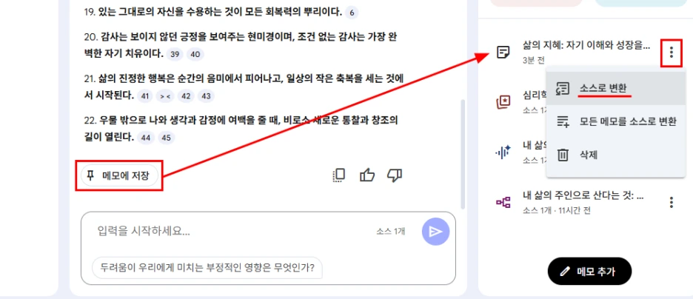
Task: Open three-dot menu for 내 삶의 주인으로 item
Action: click(672, 203)
